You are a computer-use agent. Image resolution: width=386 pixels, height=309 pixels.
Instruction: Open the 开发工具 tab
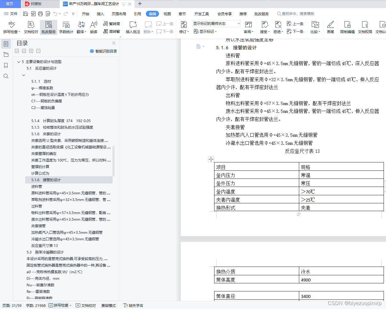tap(202, 14)
